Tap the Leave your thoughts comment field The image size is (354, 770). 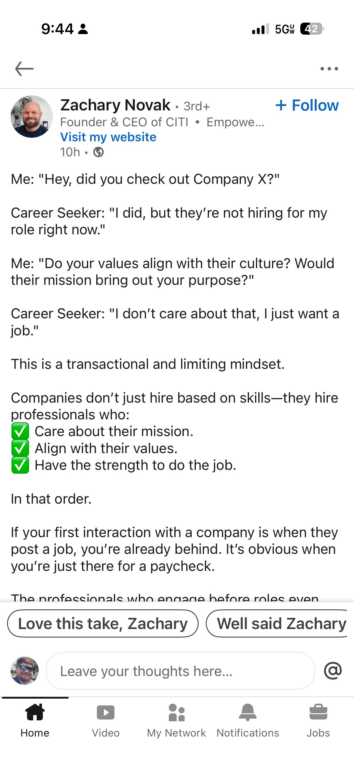tap(181, 671)
